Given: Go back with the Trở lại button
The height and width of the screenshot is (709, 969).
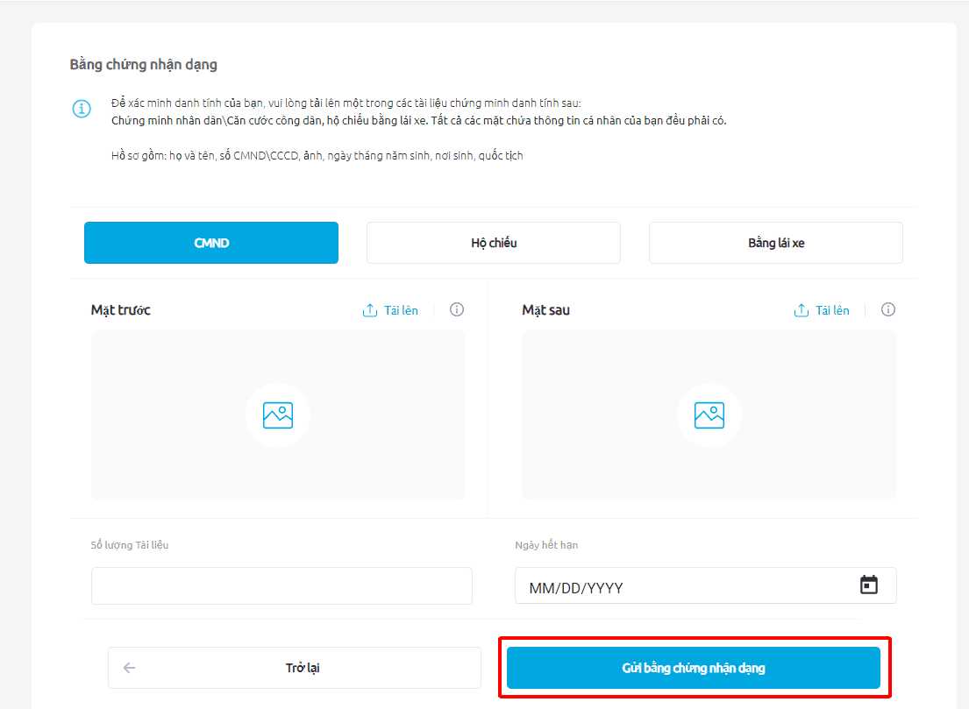Looking at the screenshot, I should tap(294, 668).
